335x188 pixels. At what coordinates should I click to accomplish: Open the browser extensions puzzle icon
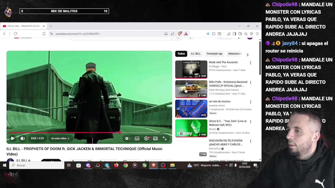click(x=214, y=34)
